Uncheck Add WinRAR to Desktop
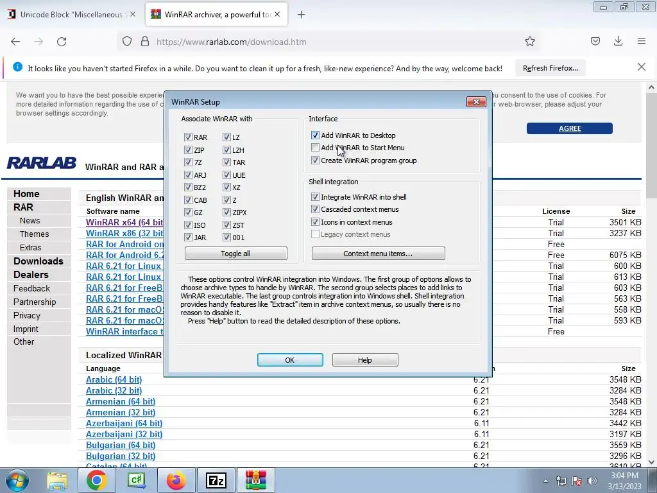This screenshot has width=657, height=493. (315, 135)
